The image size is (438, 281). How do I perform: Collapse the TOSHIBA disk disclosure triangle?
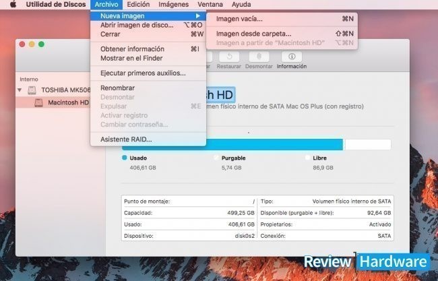click(20, 90)
